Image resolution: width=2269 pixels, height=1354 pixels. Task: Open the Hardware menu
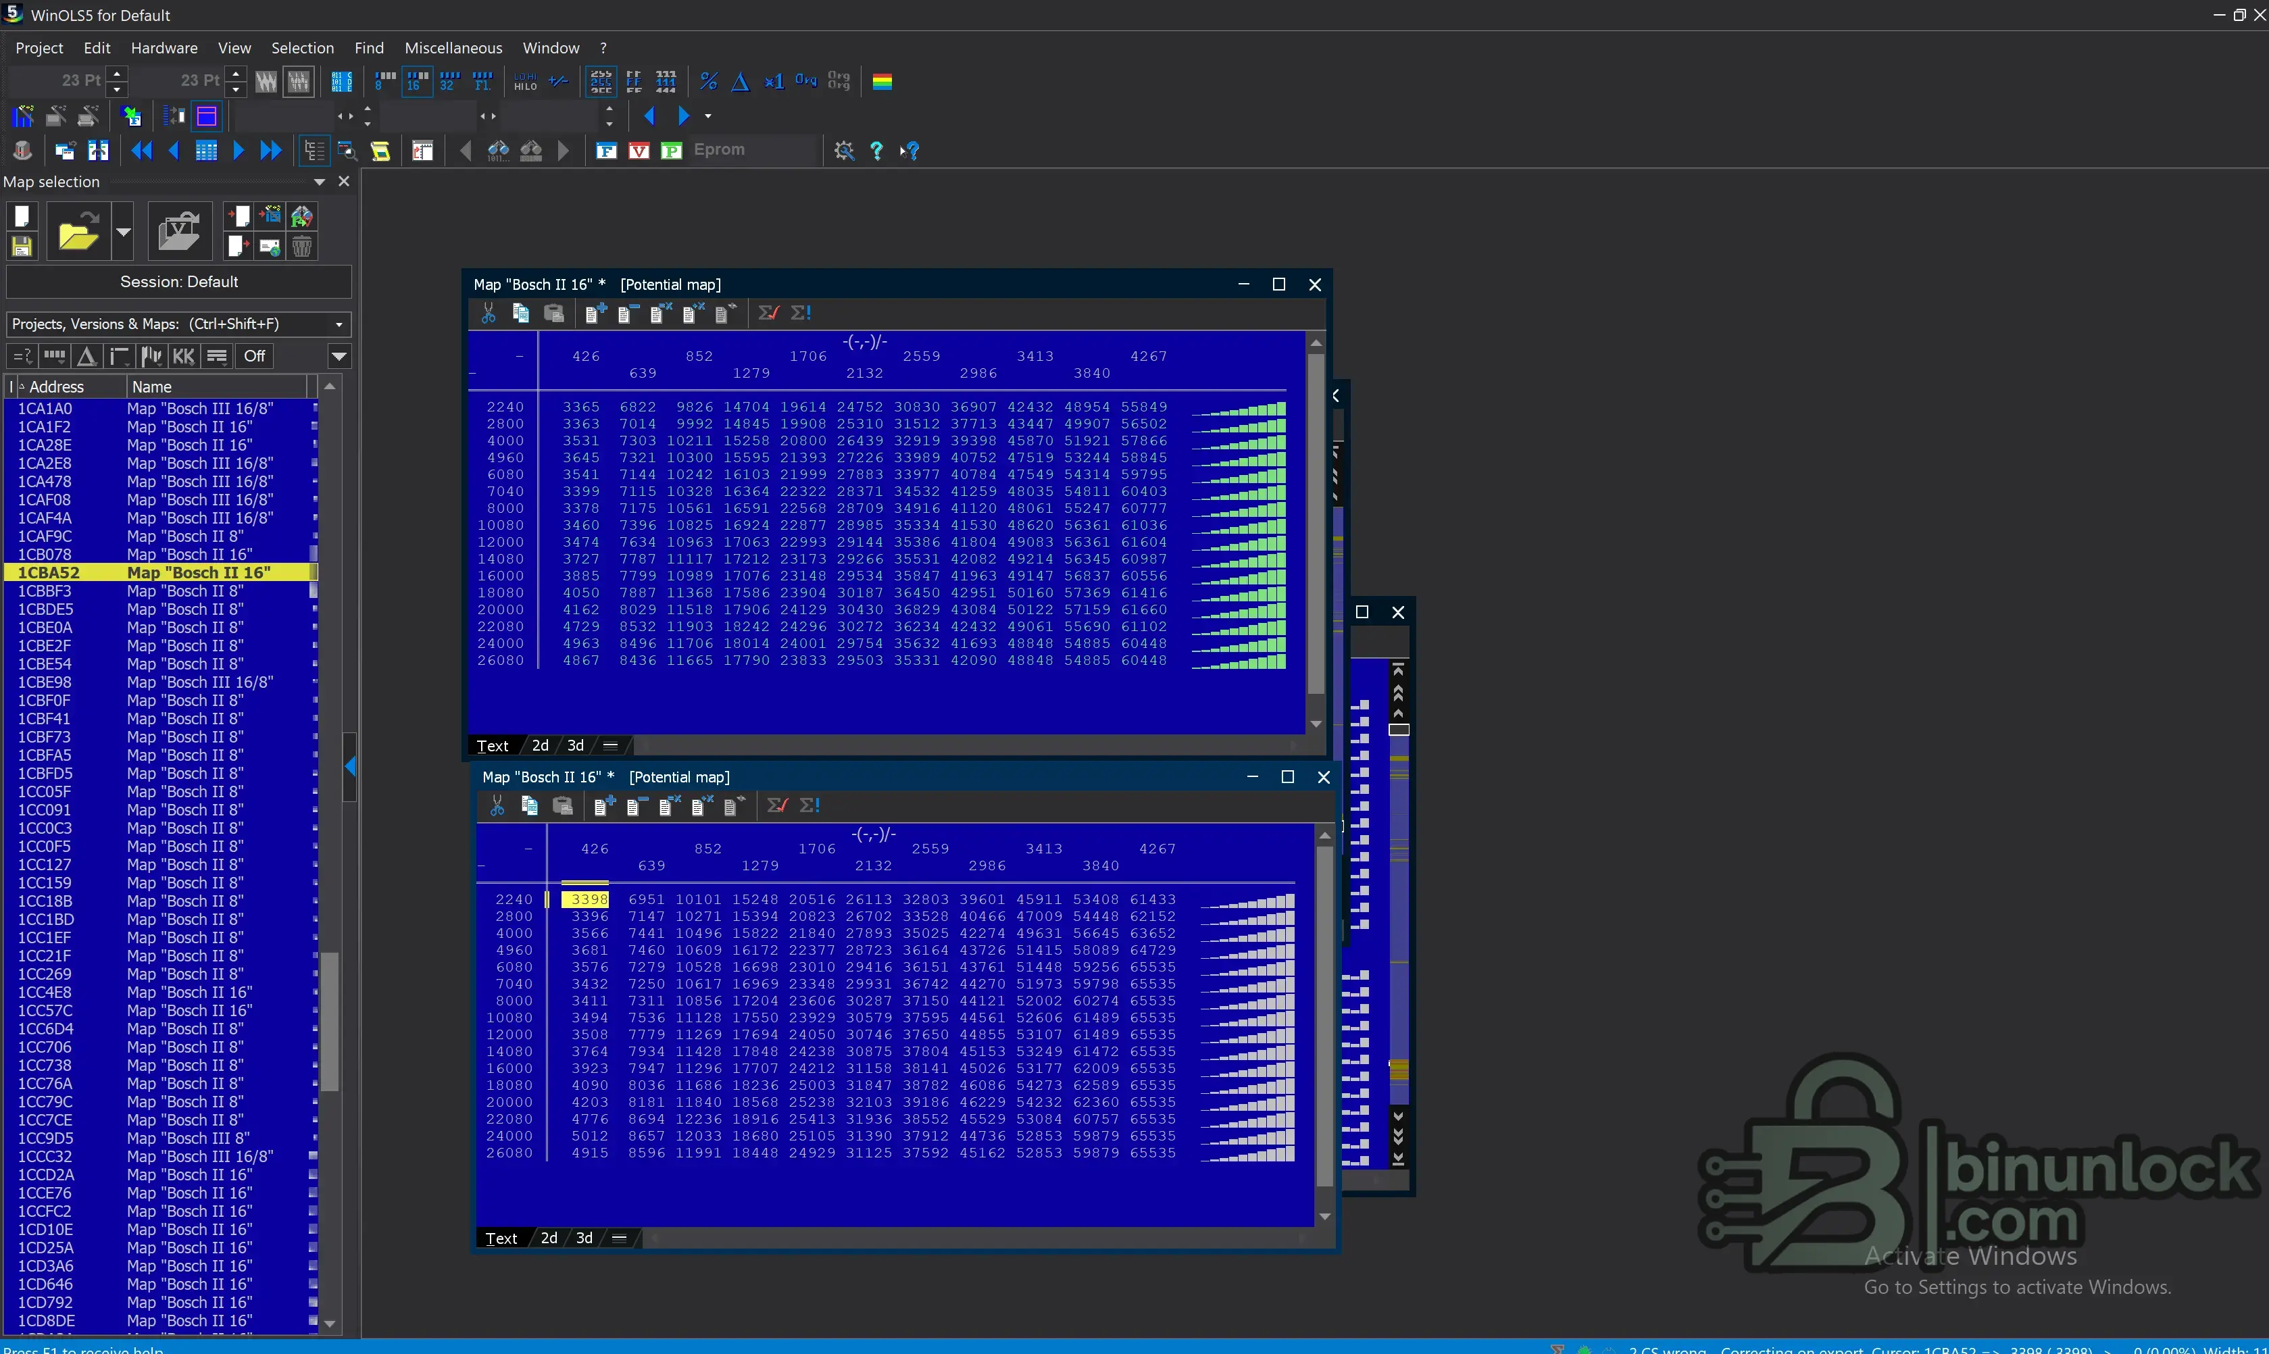164,49
